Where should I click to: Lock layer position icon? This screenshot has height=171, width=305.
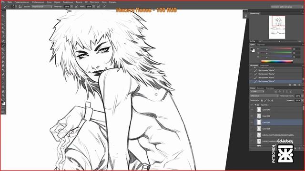[269, 100]
